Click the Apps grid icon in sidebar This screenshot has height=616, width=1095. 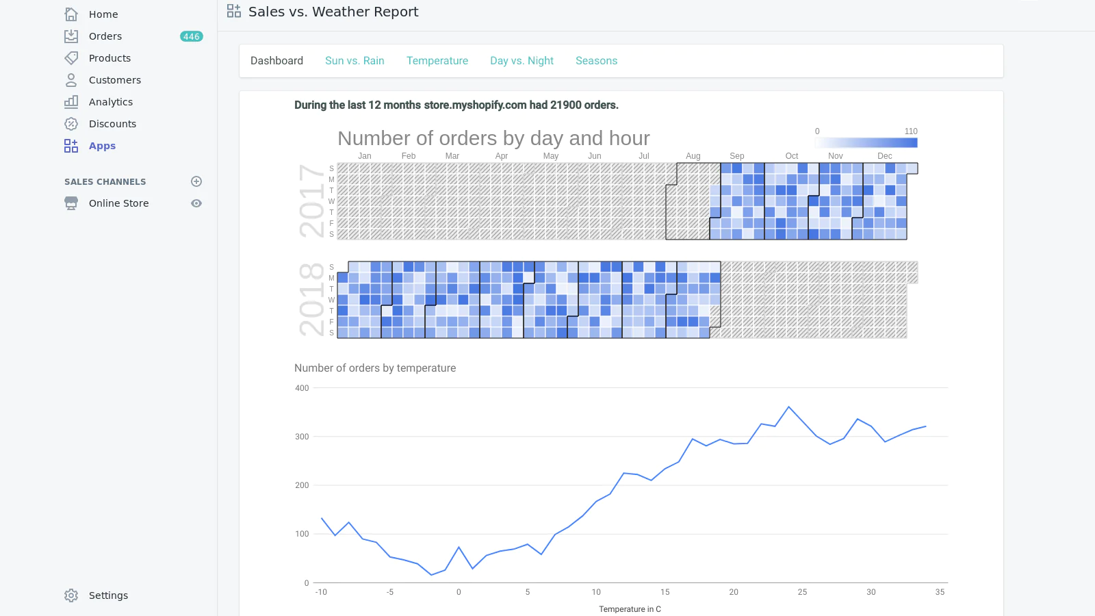(71, 146)
